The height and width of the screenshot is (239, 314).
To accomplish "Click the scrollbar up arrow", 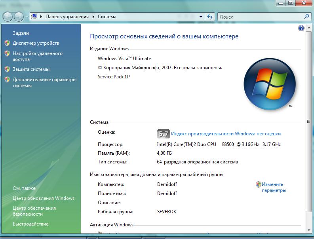I will click(x=308, y=28).
